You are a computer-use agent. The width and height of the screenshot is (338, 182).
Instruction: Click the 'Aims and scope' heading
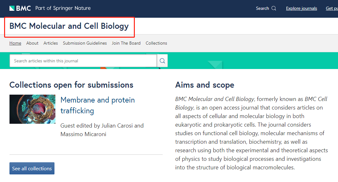pos(204,85)
